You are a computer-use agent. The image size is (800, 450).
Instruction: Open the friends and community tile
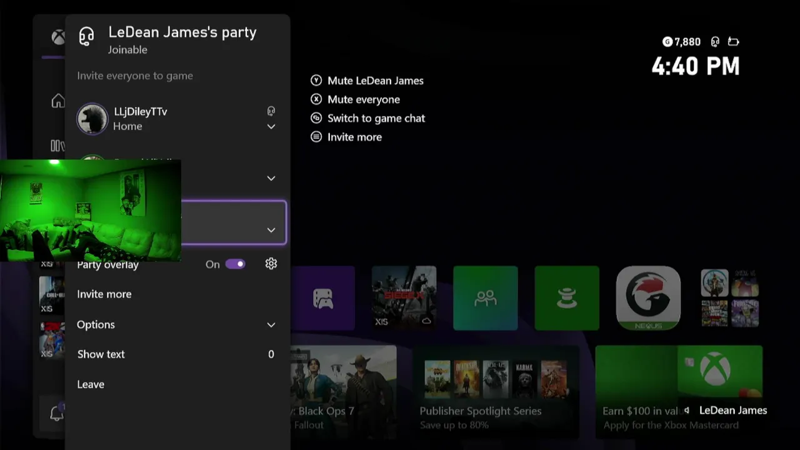pyautogui.click(x=485, y=298)
